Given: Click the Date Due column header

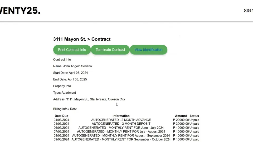Looking at the screenshot, I should pos(61,116).
